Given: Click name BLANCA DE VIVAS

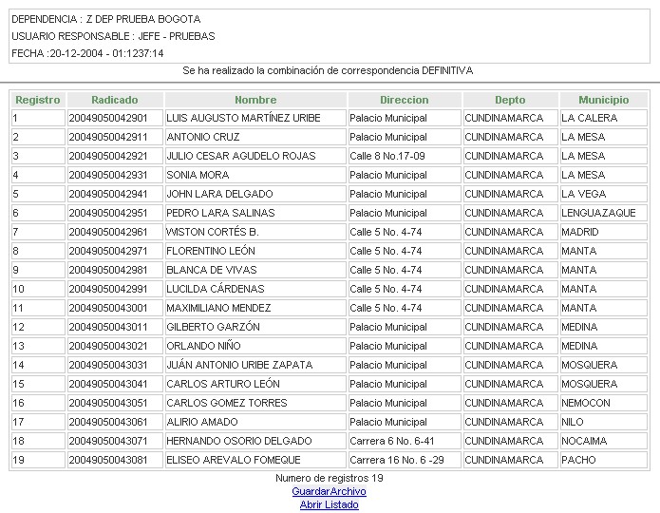Looking at the screenshot, I should [x=212, y=270].
